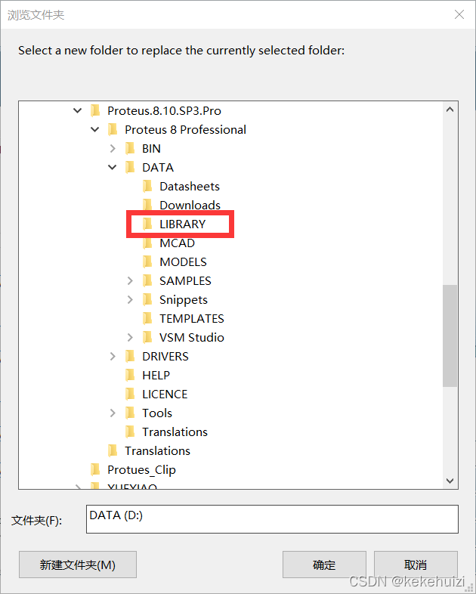Click the Tools folder icon

pos(130,413)
